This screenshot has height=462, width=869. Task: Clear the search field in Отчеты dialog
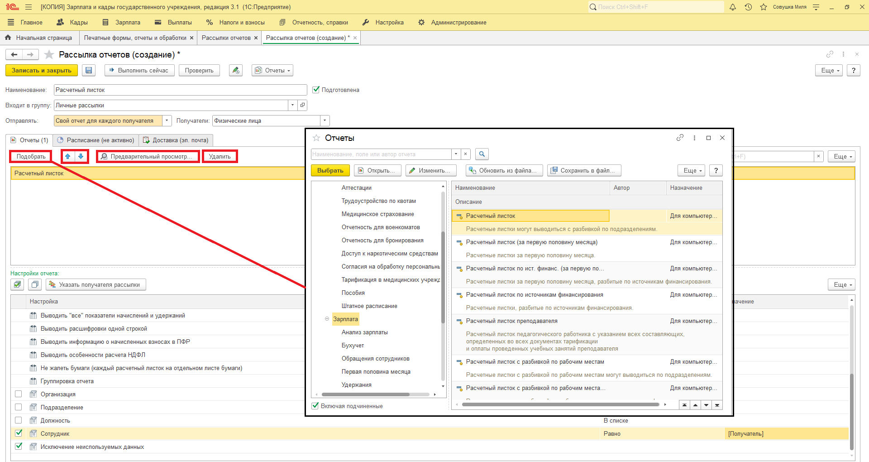[x=465, y=154]
